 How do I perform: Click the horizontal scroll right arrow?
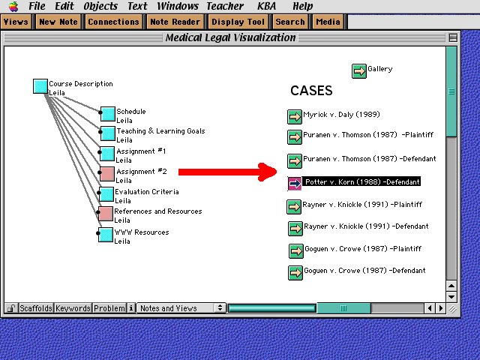coord(440,308)
